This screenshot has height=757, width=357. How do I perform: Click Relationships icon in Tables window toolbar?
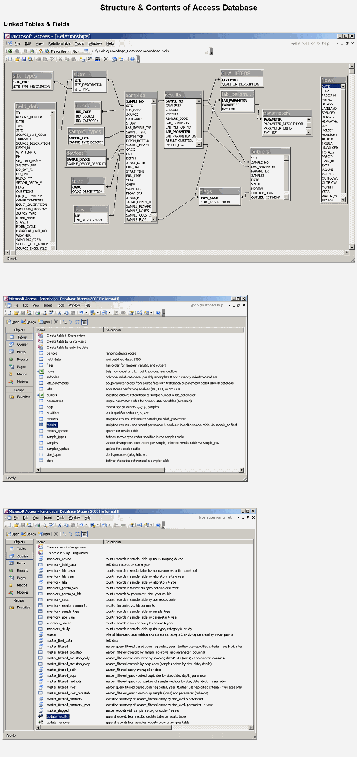tap(140, 312)
